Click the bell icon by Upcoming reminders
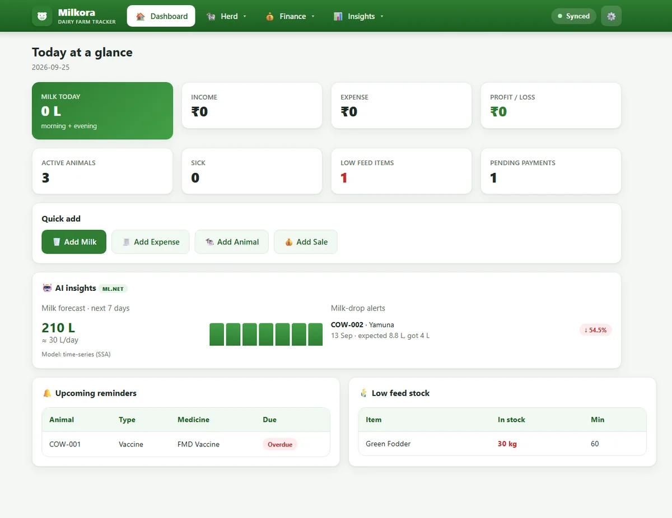672x518 pixels. [47, 393]
